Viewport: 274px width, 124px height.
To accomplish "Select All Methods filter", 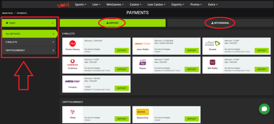I will pyautogui.click(x=29, y=34).
